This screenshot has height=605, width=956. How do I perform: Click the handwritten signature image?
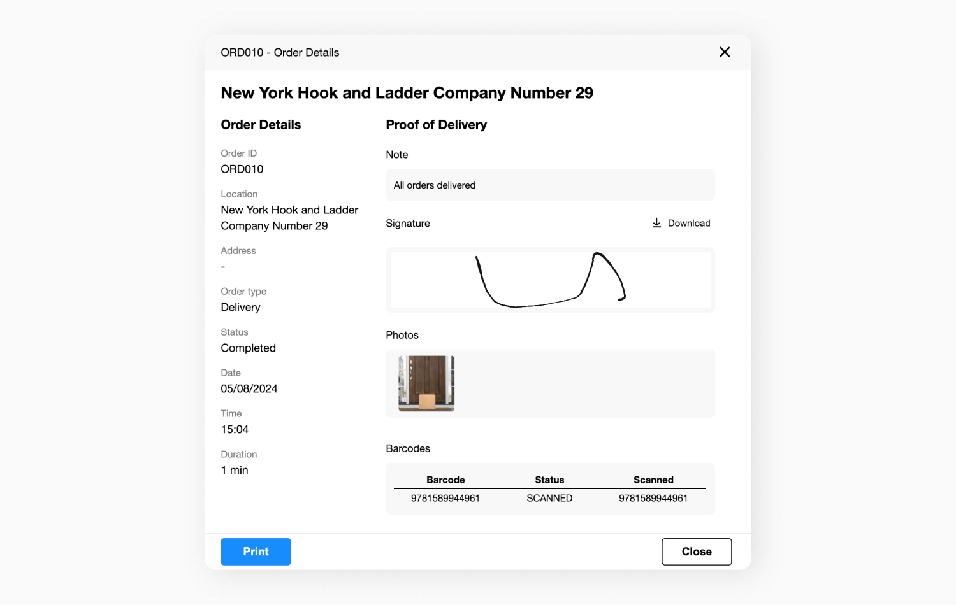[550, 280]
